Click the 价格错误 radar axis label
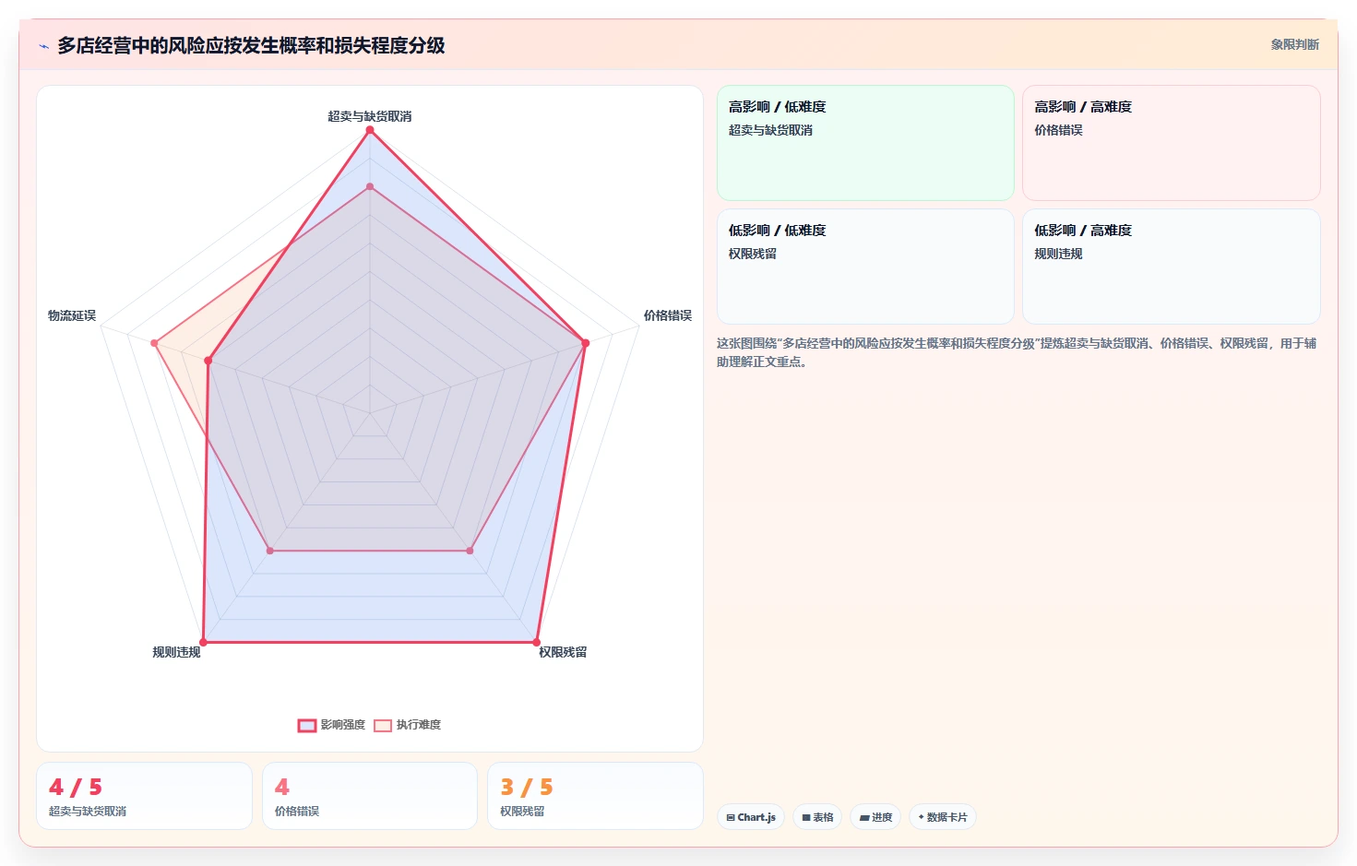The width and height of the screenshot is (1357, 866). (668, 315)
